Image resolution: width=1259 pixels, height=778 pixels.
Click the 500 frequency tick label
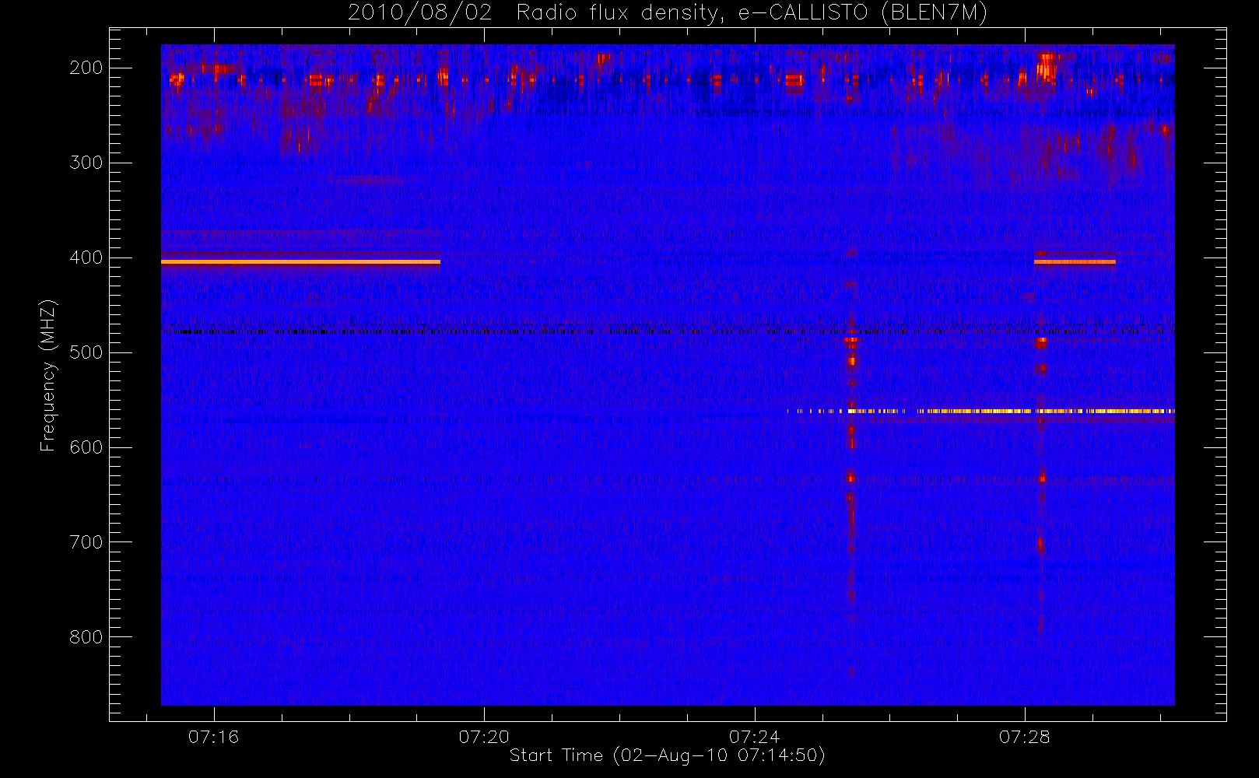86,352
